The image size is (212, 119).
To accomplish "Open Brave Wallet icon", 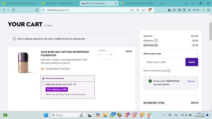I will (x=184, y=10).
